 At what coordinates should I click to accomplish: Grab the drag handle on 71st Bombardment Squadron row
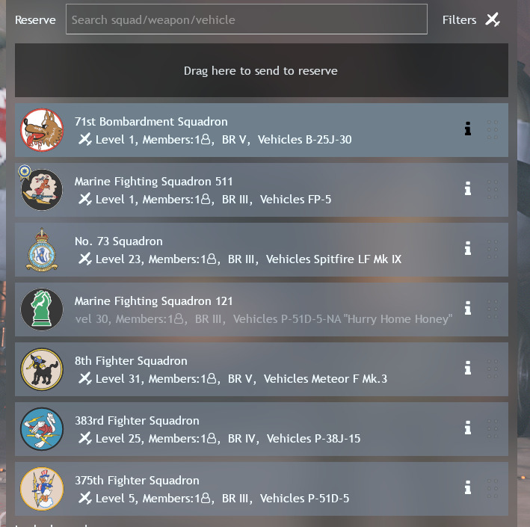coord(493,129)
